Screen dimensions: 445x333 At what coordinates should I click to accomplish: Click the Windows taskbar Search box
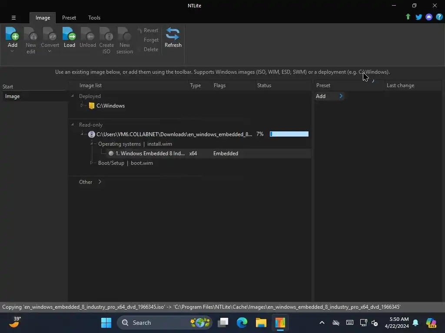[165, 323]
